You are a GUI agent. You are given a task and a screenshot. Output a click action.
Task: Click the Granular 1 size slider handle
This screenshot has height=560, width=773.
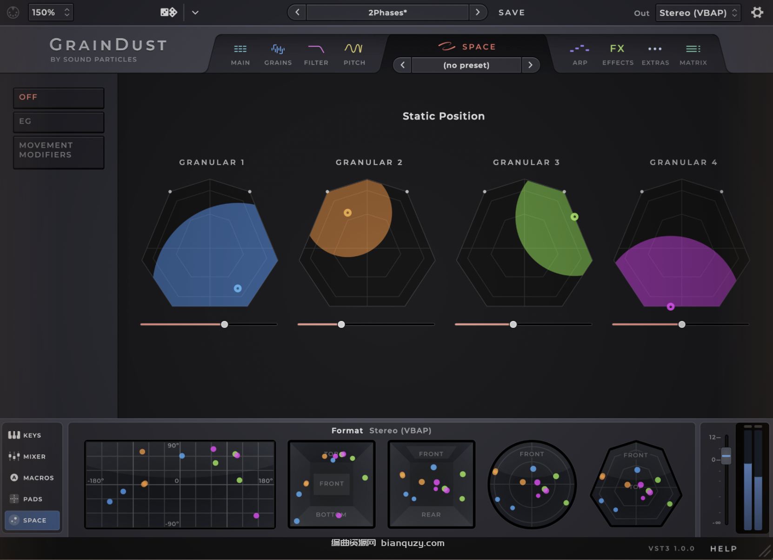[x=225, y=325]
